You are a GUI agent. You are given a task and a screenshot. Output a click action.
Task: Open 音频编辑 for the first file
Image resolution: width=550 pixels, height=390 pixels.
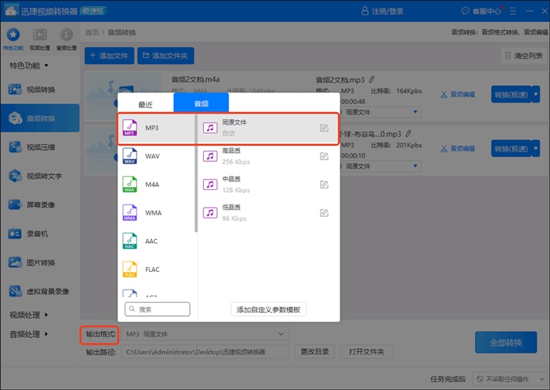pyautogui.click(x=458, y=95)
